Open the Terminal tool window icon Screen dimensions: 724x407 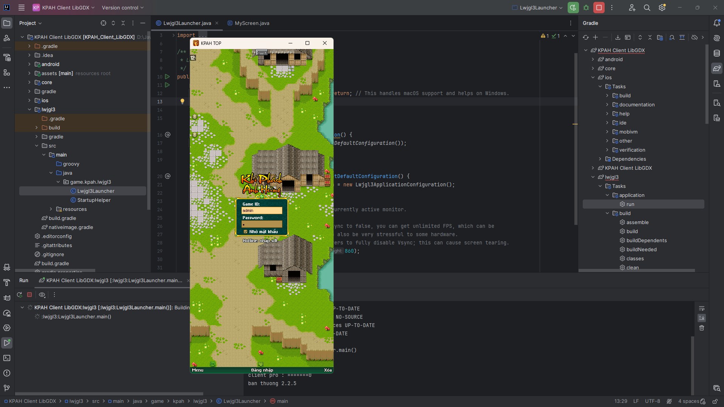(7, 358)
